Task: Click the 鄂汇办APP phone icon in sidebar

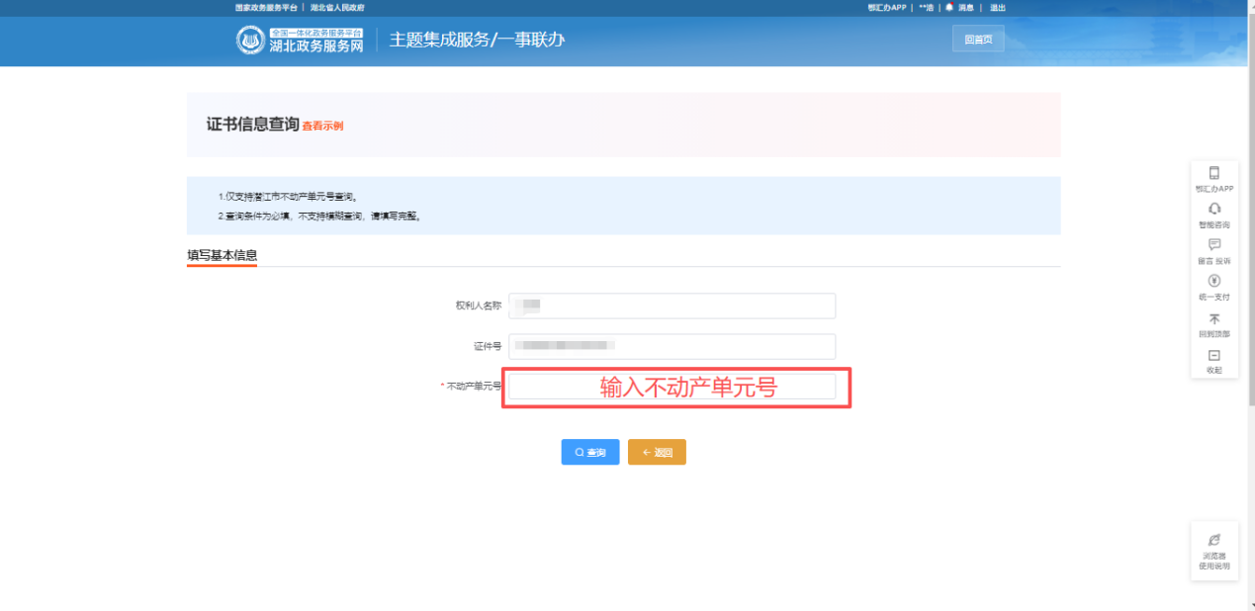Action: [1213, 173]
